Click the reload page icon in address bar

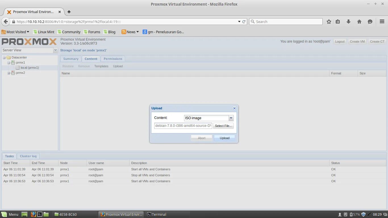point(244,22)
